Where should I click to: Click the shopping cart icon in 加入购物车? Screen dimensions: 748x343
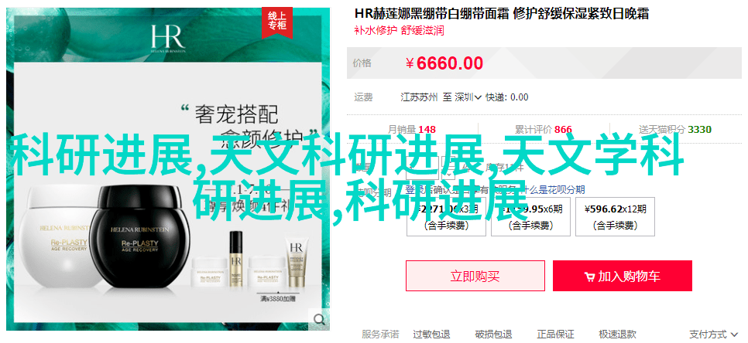coord(589,277)
